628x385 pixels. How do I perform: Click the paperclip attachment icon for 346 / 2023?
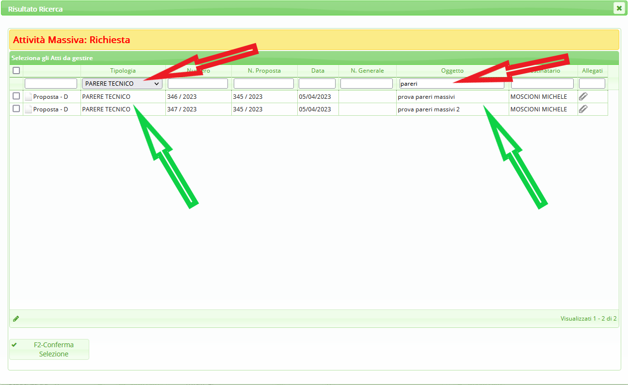[583, 96]
